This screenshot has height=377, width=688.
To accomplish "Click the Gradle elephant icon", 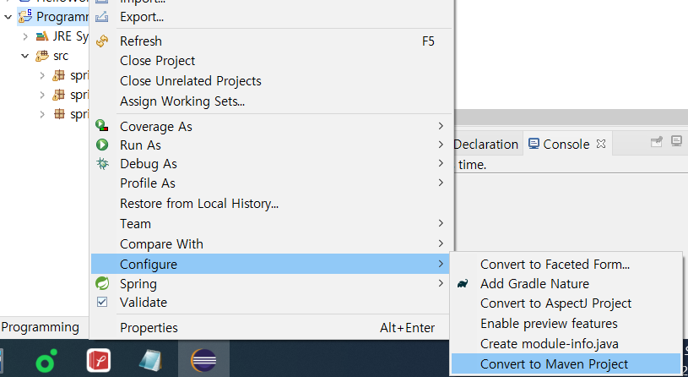I will point(463,284).
